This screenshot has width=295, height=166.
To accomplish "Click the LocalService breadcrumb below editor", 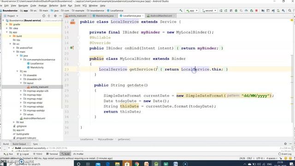I will (x=87, y=139).
